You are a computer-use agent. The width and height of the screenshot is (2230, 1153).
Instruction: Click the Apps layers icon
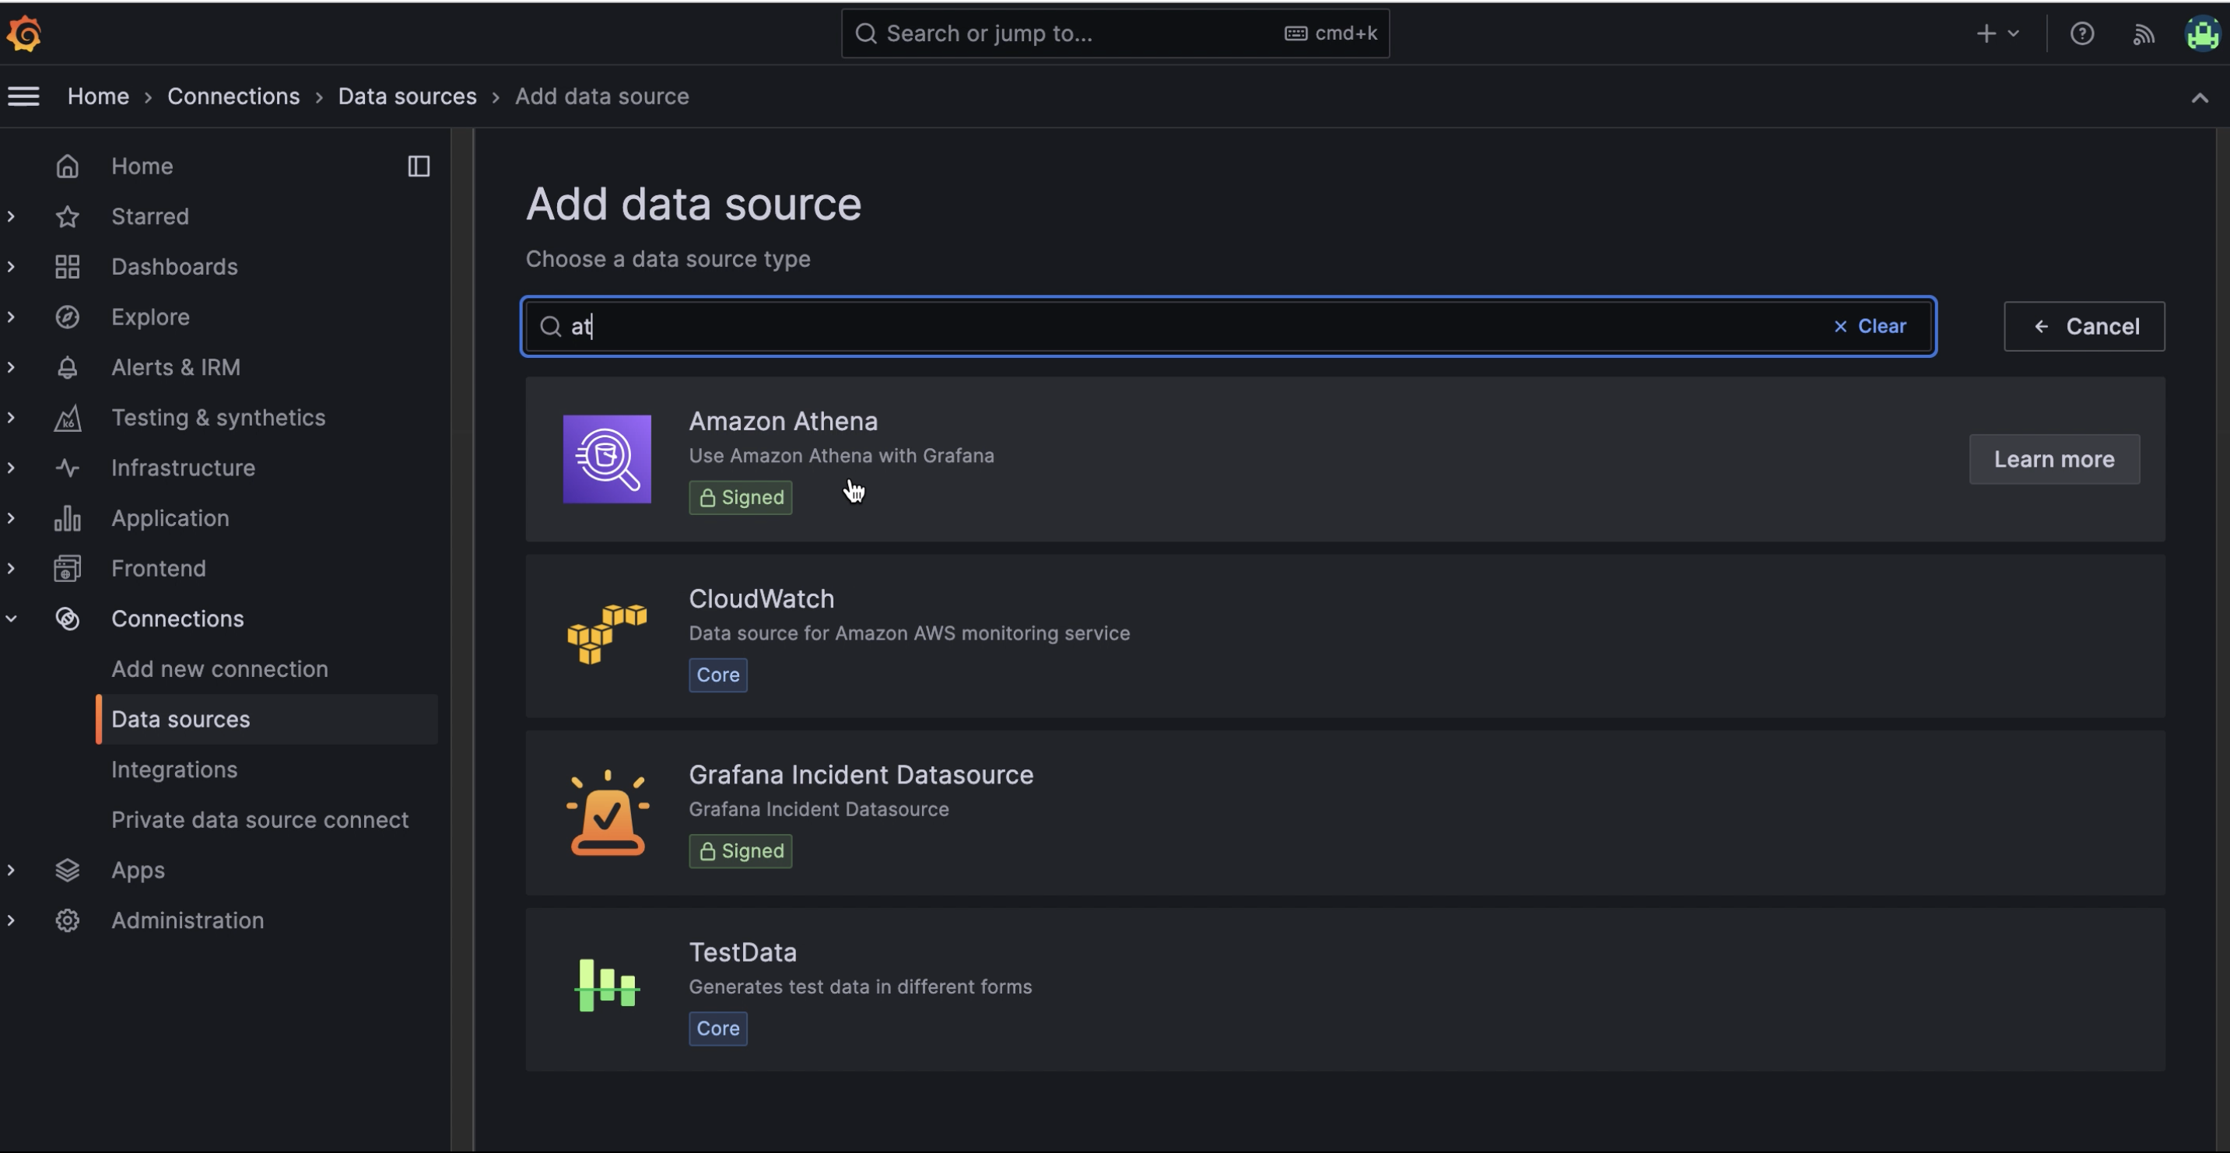click(68, 871)
